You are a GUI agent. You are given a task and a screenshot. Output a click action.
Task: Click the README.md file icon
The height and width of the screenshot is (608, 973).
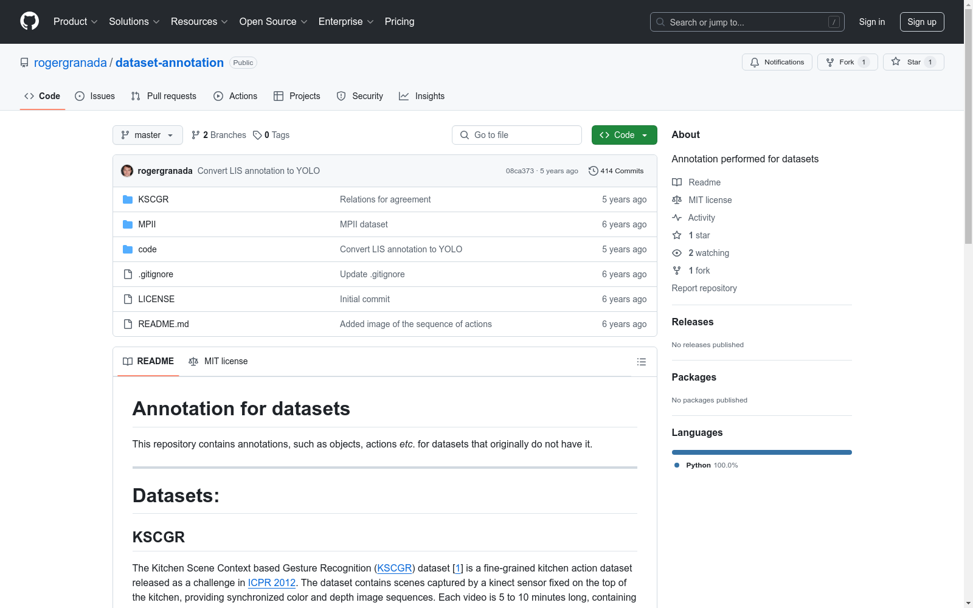[x=128, y=324]
